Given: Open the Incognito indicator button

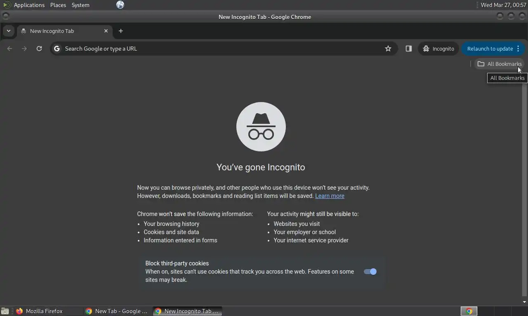Looking at the screenshot, I should (438, 49).
